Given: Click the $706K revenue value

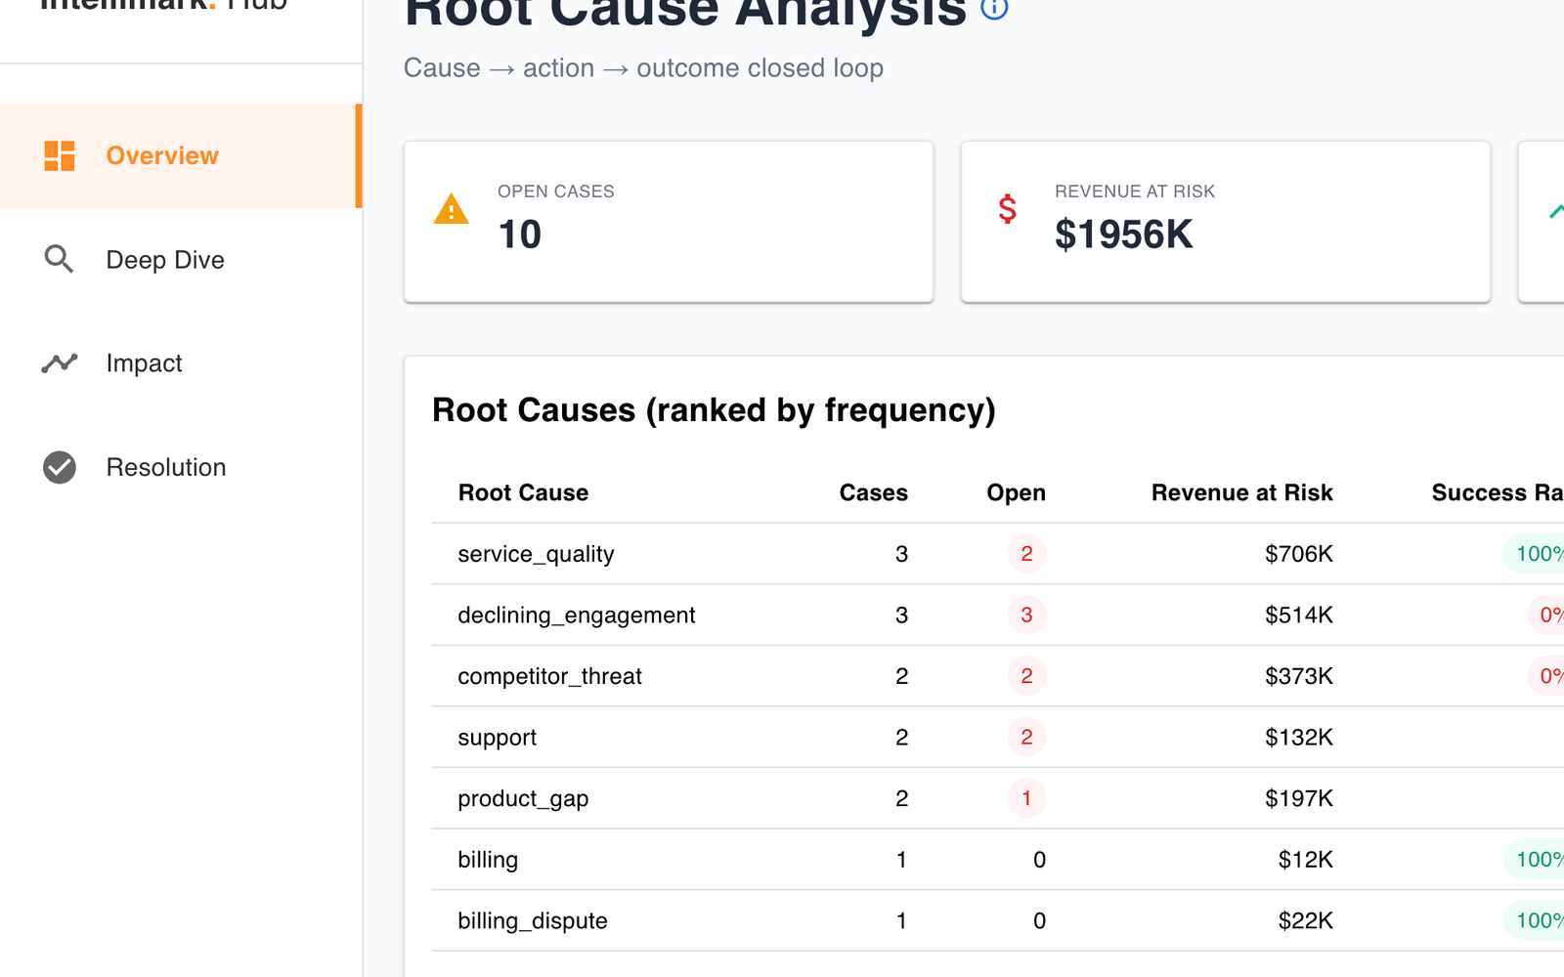Looking at the screenshot, I should pos(1299,554).
